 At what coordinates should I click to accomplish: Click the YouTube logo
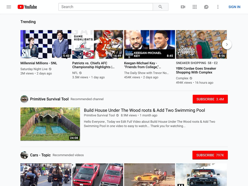(27, 7)
